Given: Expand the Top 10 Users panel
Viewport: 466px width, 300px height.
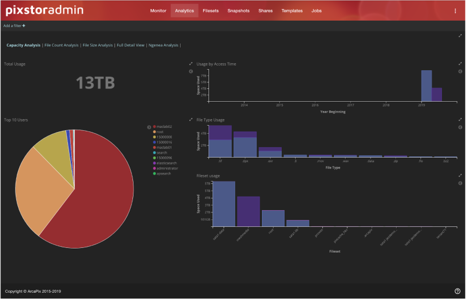Looking at the screenshot, I should 191,120.
